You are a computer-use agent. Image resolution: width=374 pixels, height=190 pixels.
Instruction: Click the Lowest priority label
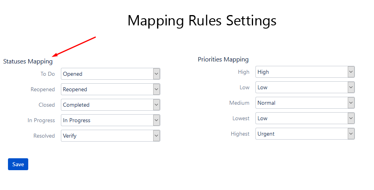[x=241, y=118]
